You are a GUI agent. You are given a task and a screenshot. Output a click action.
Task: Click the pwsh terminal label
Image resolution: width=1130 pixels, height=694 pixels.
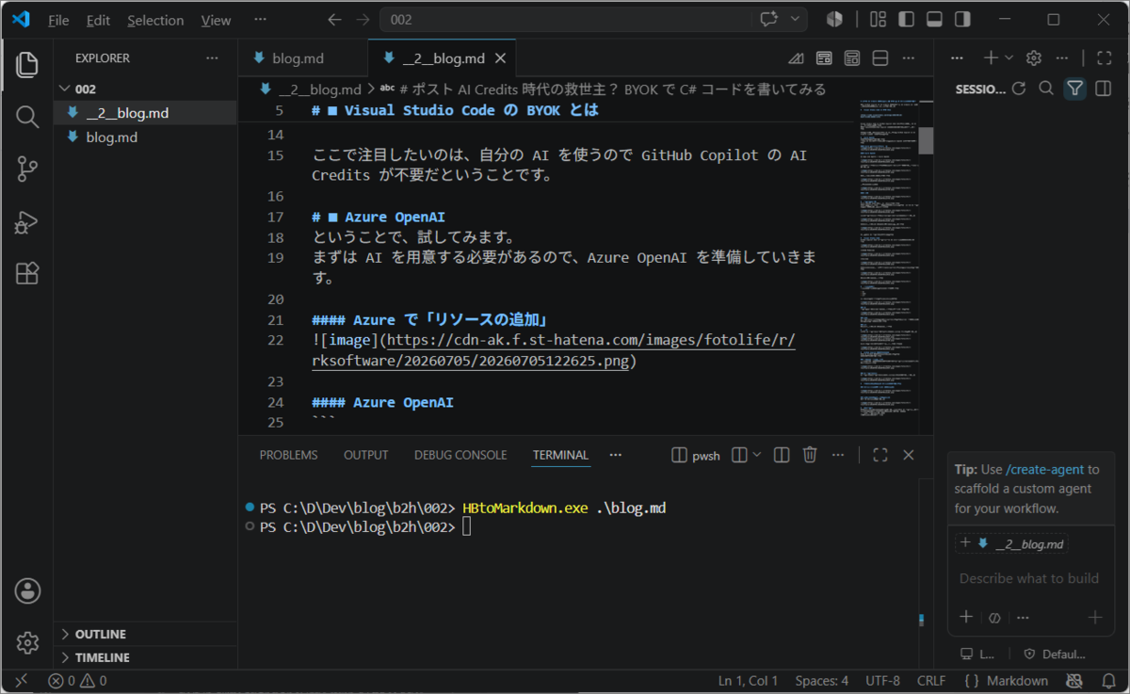[x=697, y=455]
